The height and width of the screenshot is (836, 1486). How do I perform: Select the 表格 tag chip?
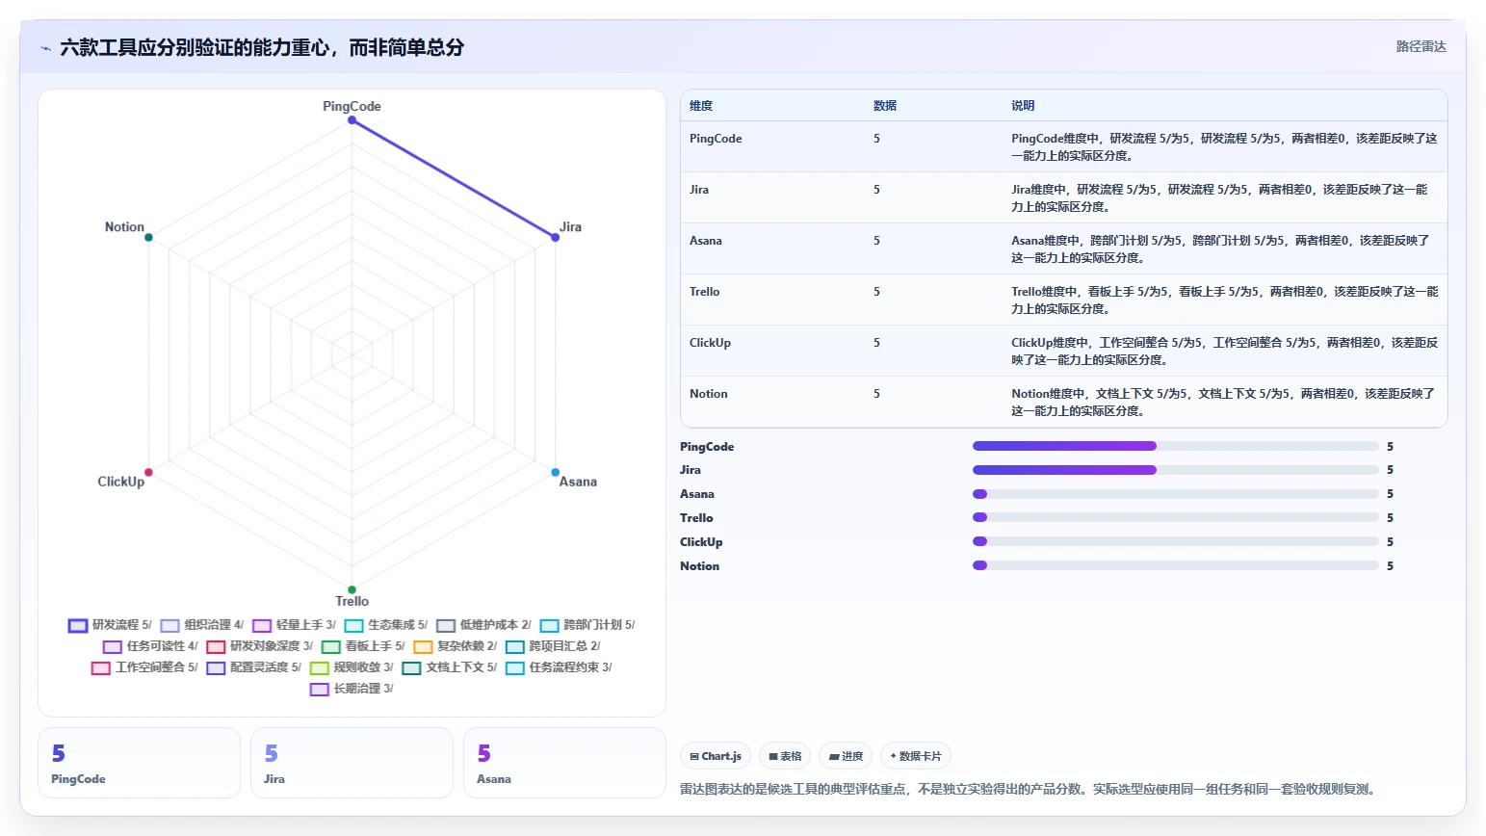785,756
